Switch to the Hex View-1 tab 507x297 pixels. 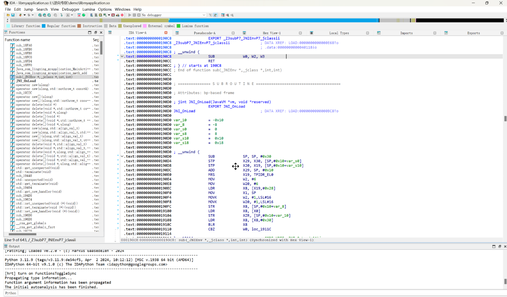(272, 33)
